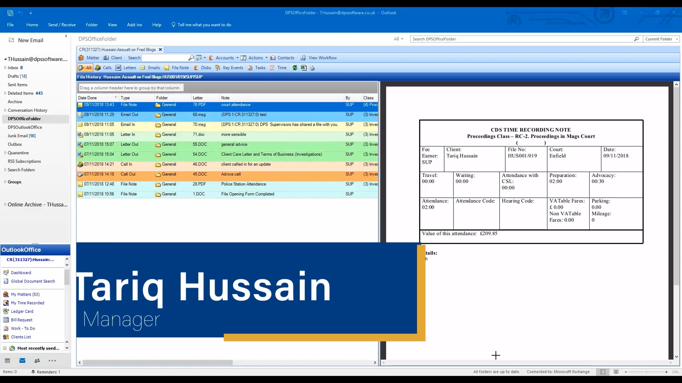
Task: Open My Time Recorded
Action: pyautogui.click(x=28, y=303)
